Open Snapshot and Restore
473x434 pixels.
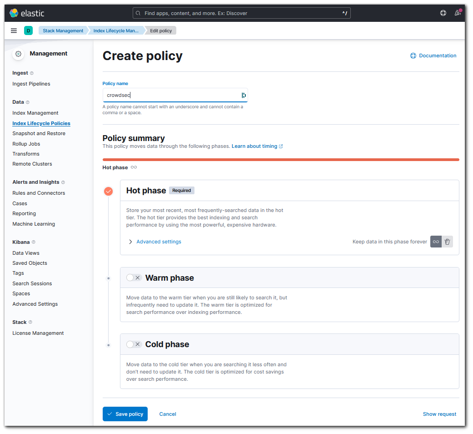click(39, 133)
